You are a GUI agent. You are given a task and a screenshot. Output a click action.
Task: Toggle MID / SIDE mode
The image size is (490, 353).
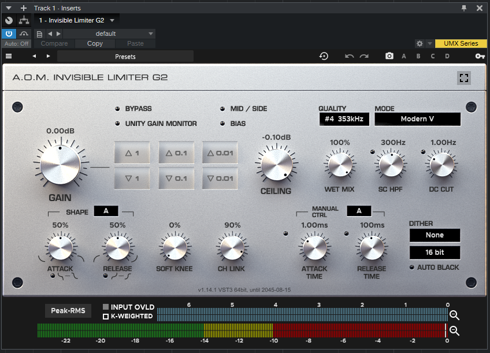(222, 109)
